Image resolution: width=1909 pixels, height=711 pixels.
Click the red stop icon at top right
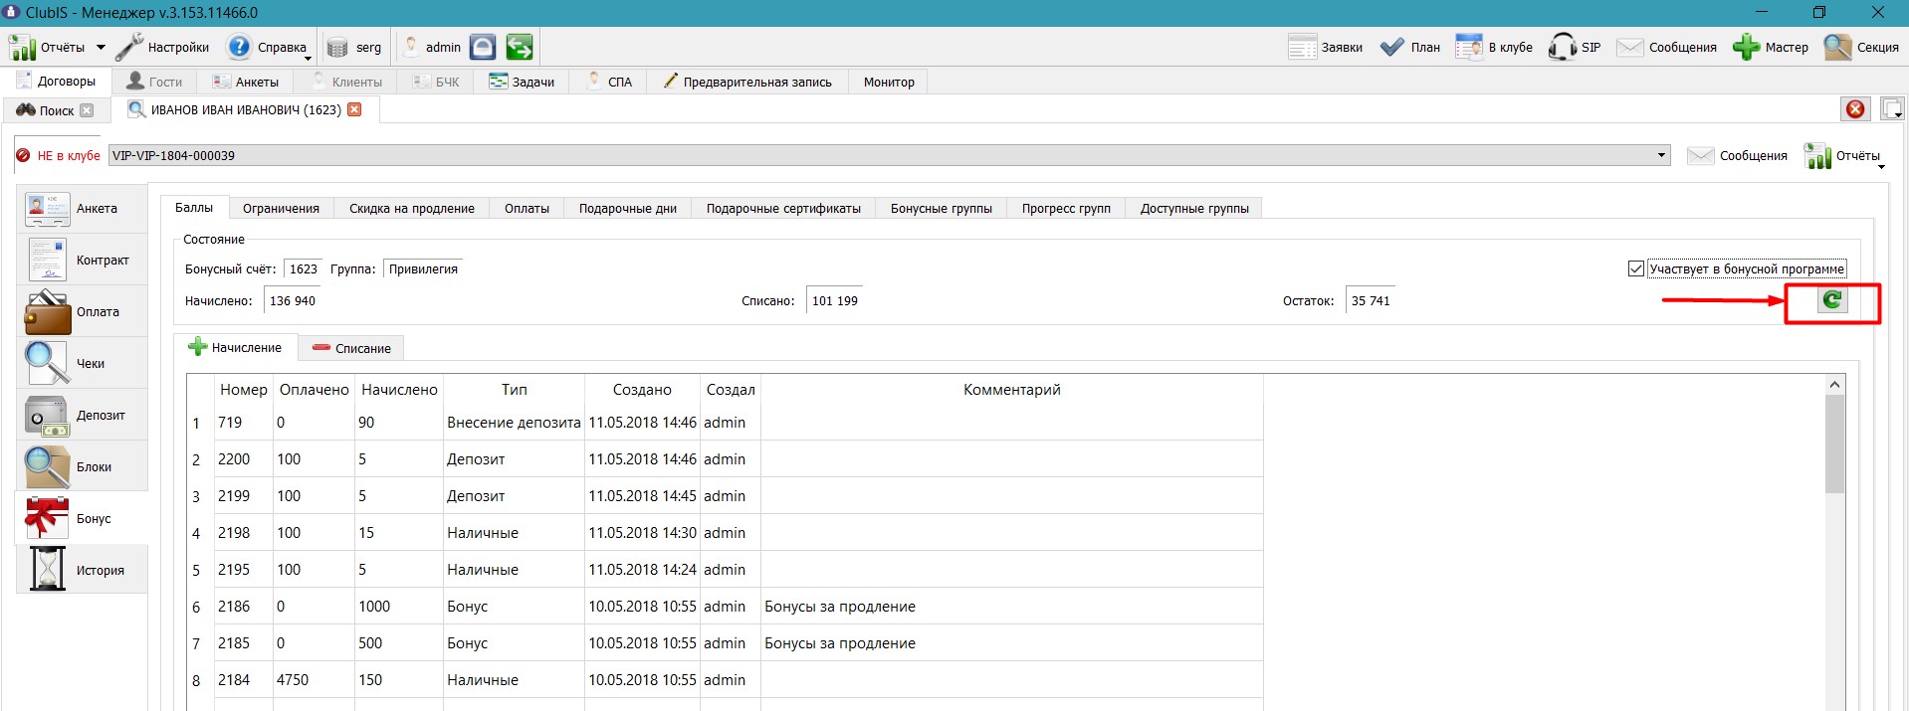pyautogui.click(x=1855, y=109)
